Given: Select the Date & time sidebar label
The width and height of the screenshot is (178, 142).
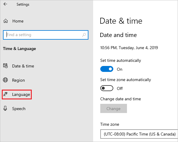Looking at the screenshot, I should (23, 66).
